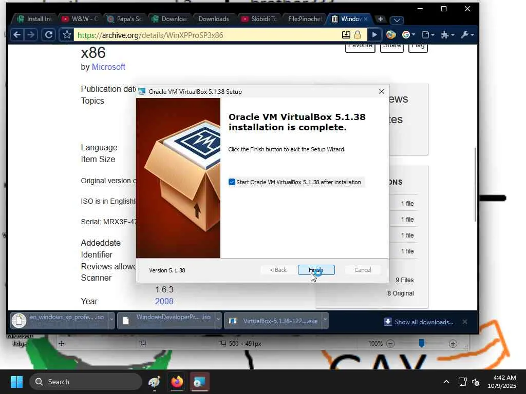Click the padlock security icon in address bar
This screenshot has width=526, height=394.
[x=358, y=34]
